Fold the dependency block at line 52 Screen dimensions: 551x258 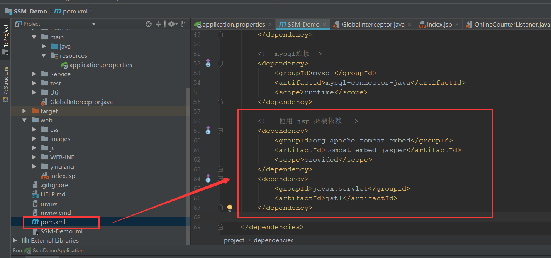[x=220, y=63]
